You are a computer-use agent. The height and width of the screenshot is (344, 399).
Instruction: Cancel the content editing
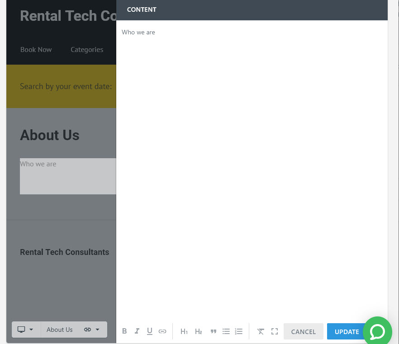click(x=303, y=331)
